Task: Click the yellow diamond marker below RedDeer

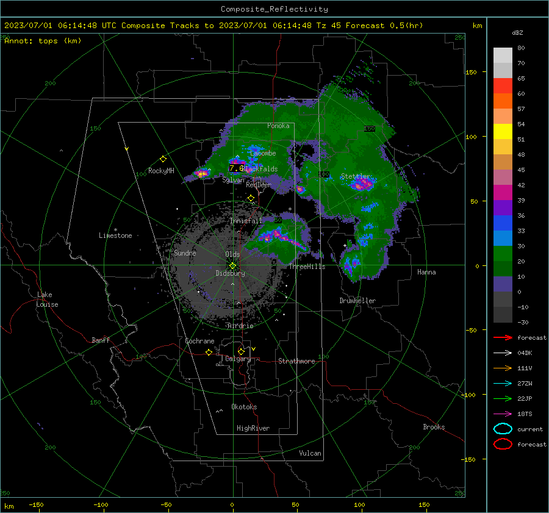Action: pyautogui.click(x=251, y=198)
